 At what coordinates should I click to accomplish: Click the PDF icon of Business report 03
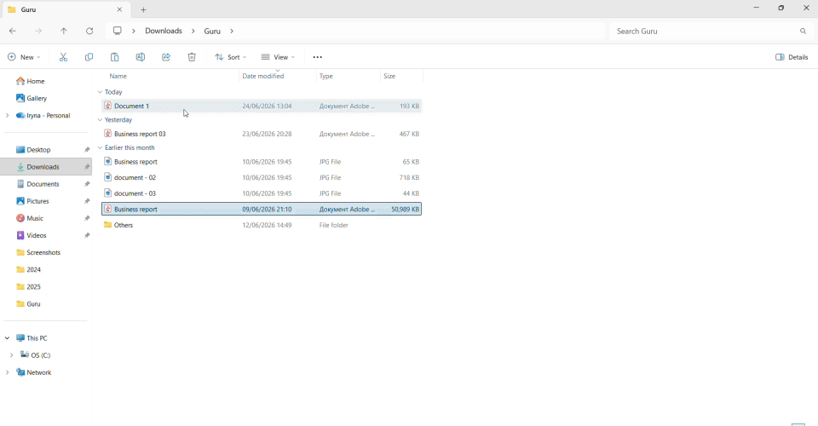[x=108, y=134]
